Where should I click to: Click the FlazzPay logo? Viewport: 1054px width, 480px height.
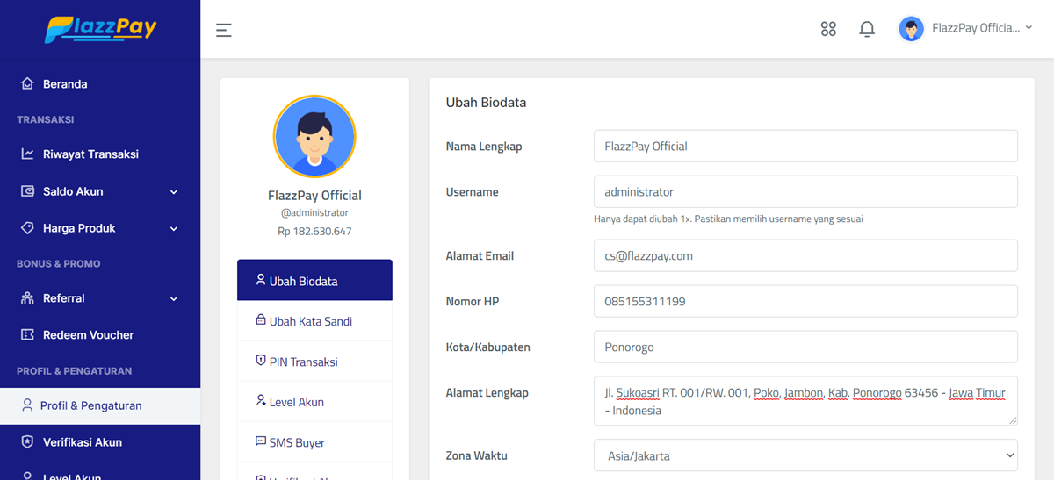pyautogui.click(x=100, y=29)
